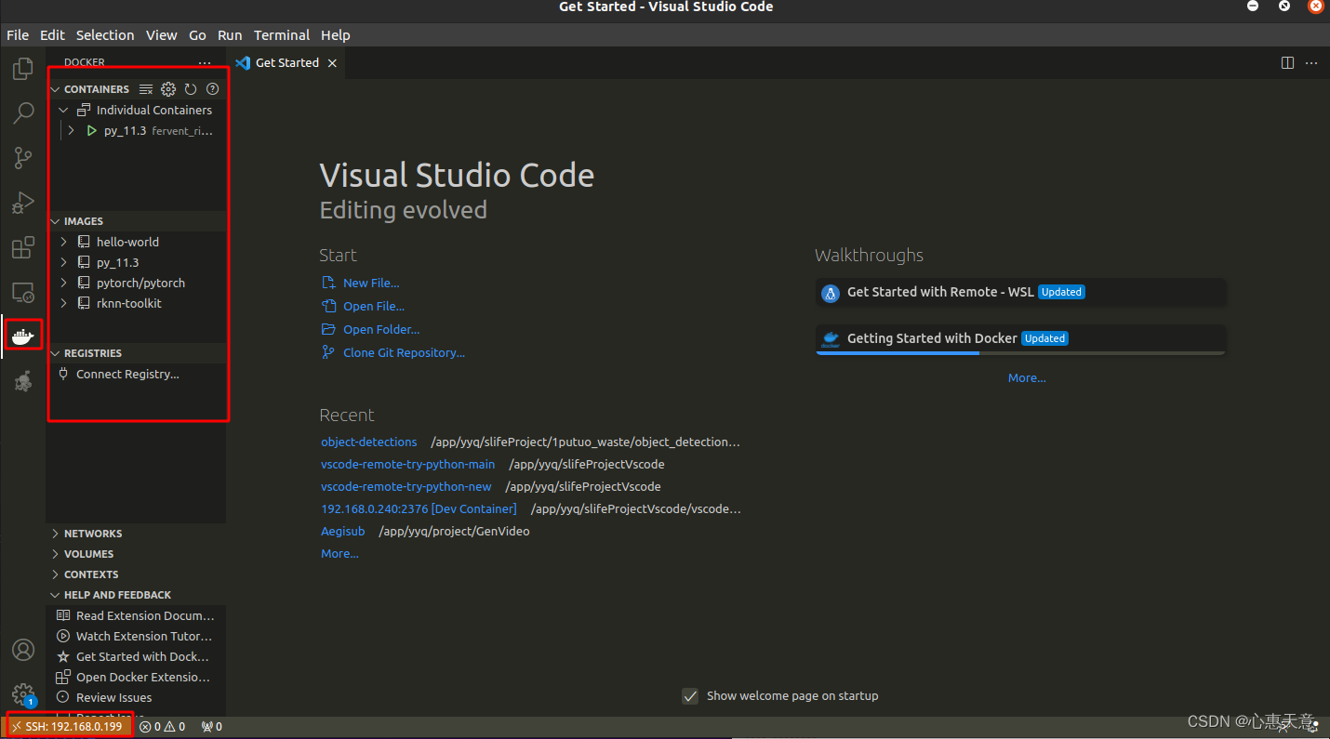Open the View menu
This screenshot has width=1330, height=739.
tap(161, 35)
